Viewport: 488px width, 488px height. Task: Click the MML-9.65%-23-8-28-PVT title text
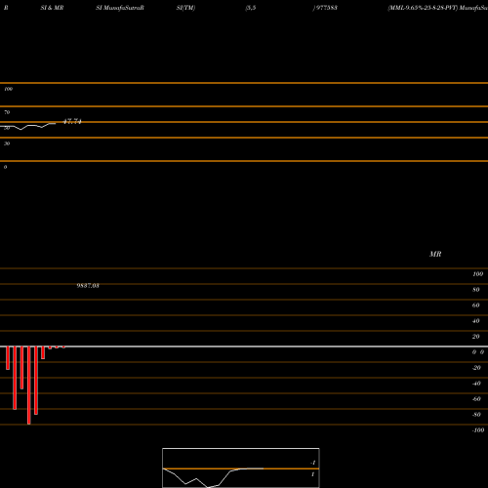point(423,8)
